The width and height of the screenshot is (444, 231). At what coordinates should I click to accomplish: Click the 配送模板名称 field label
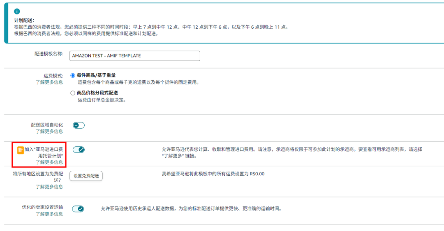click(49, 54)
